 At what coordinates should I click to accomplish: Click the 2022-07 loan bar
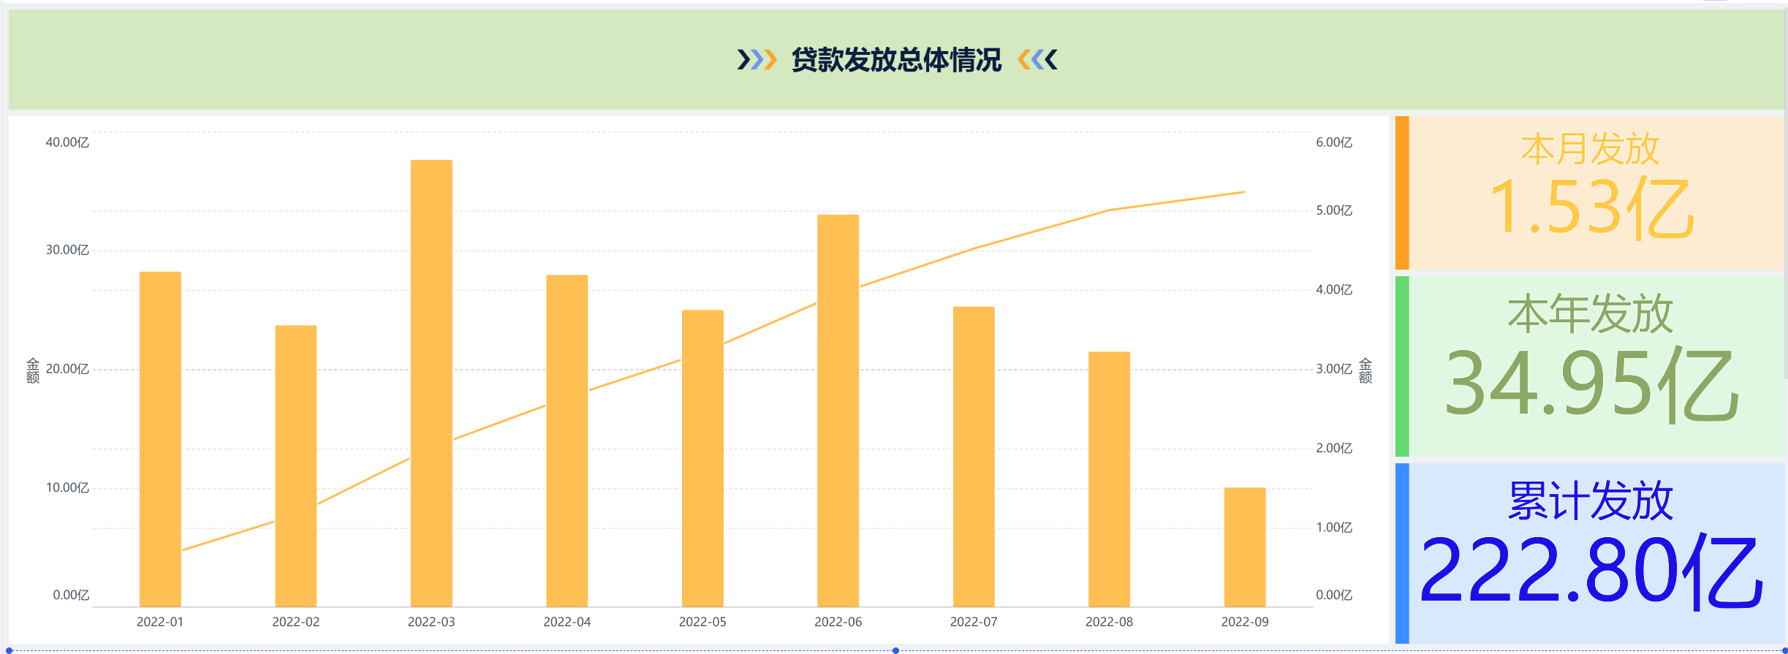click(974, 457)
